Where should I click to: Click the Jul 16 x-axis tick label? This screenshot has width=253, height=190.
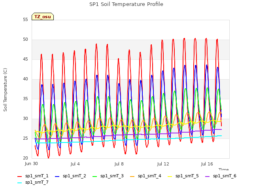pyautogui.click(x=207, y=164)
